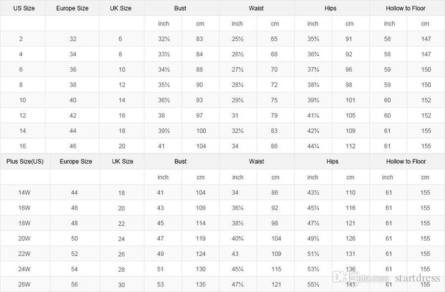Click the Hollow to Floor header in top table
Screen dimensions: 445x292
(406, 8)
